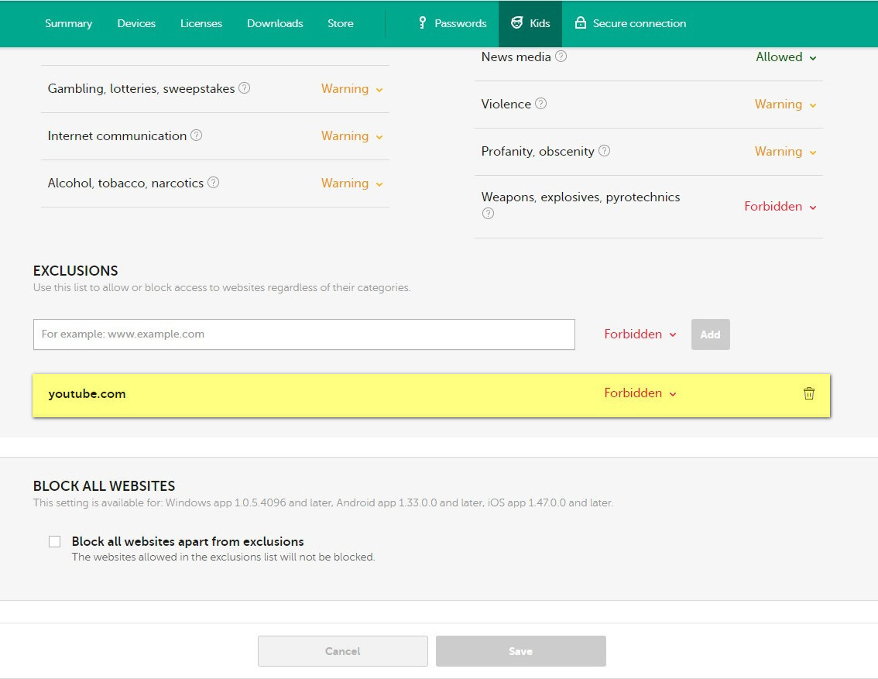Screen dimensions: 878x679
Task: Open the new exclusion Forbidden dropdown
Action: 640,334
